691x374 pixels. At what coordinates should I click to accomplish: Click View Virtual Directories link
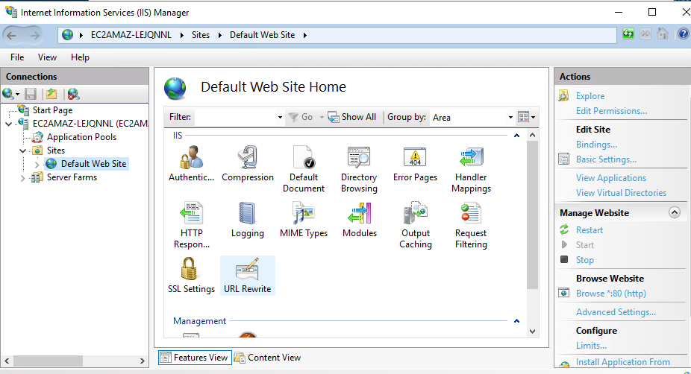(x=621, y=193)
